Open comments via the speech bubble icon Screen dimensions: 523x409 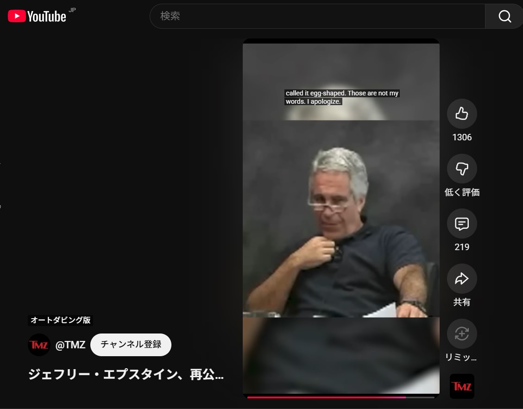[461, 224]
